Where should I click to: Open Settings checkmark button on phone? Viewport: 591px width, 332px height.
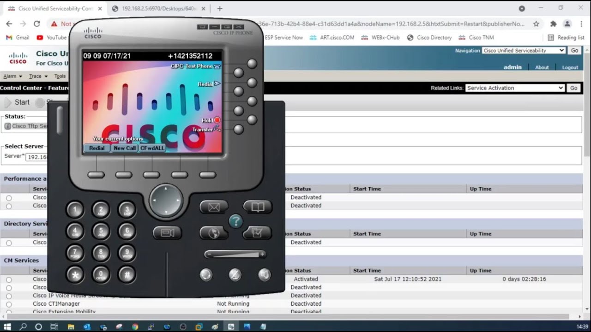[x=257, y=233]
